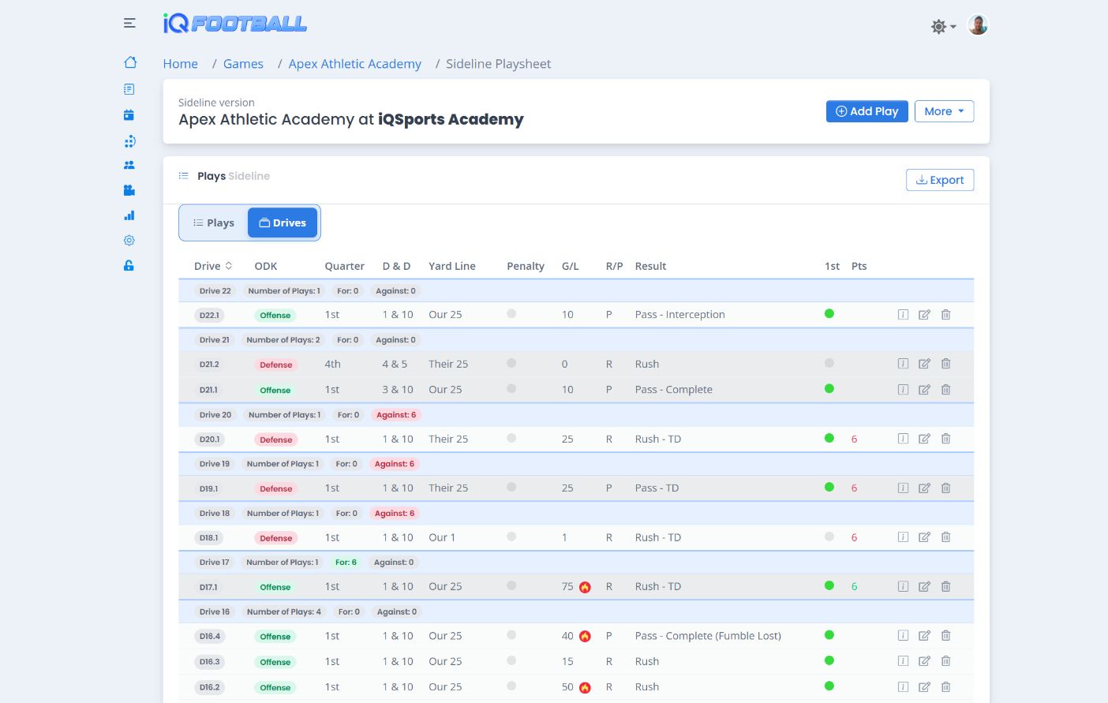
Task: Click the Quarter column header
Action: pyautogui.click(x=345, y=266)
